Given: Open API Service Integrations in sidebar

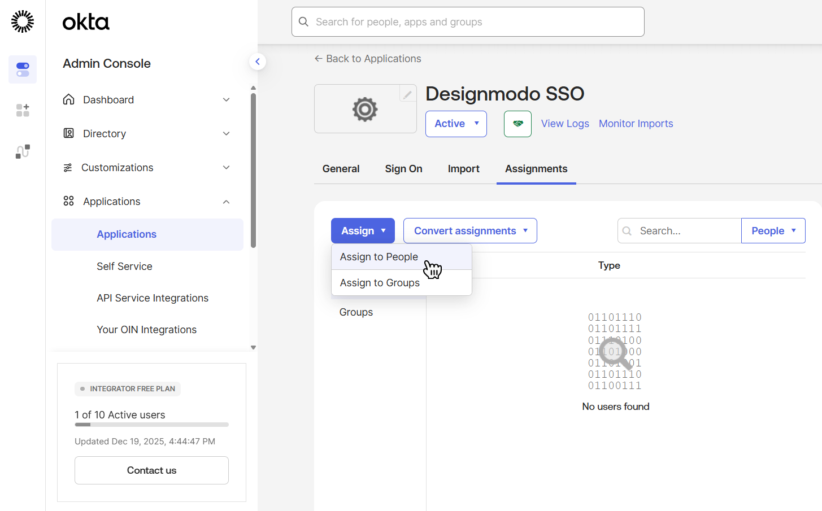Looking at the screenshot, I should 153,298.
